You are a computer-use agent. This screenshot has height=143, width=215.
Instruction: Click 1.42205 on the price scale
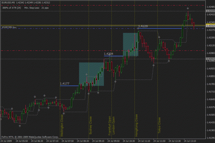click(x=211, y=38)
